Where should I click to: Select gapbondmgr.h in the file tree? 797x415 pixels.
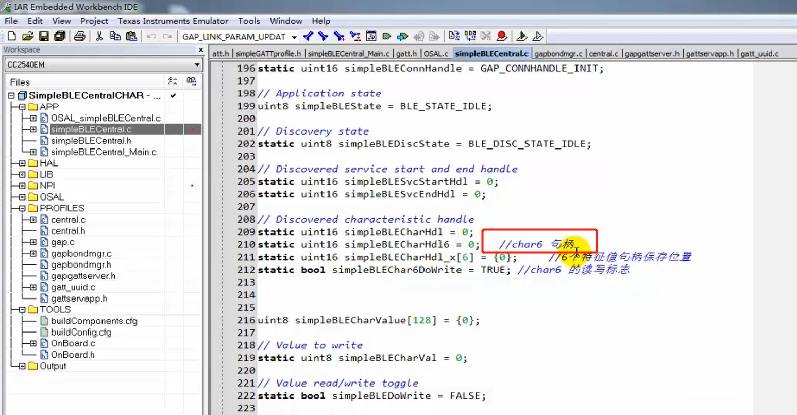(81, 265)
